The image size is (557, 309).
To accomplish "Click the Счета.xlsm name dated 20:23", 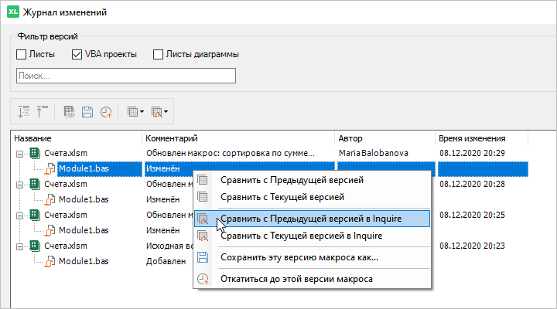I will click(66, 246).
